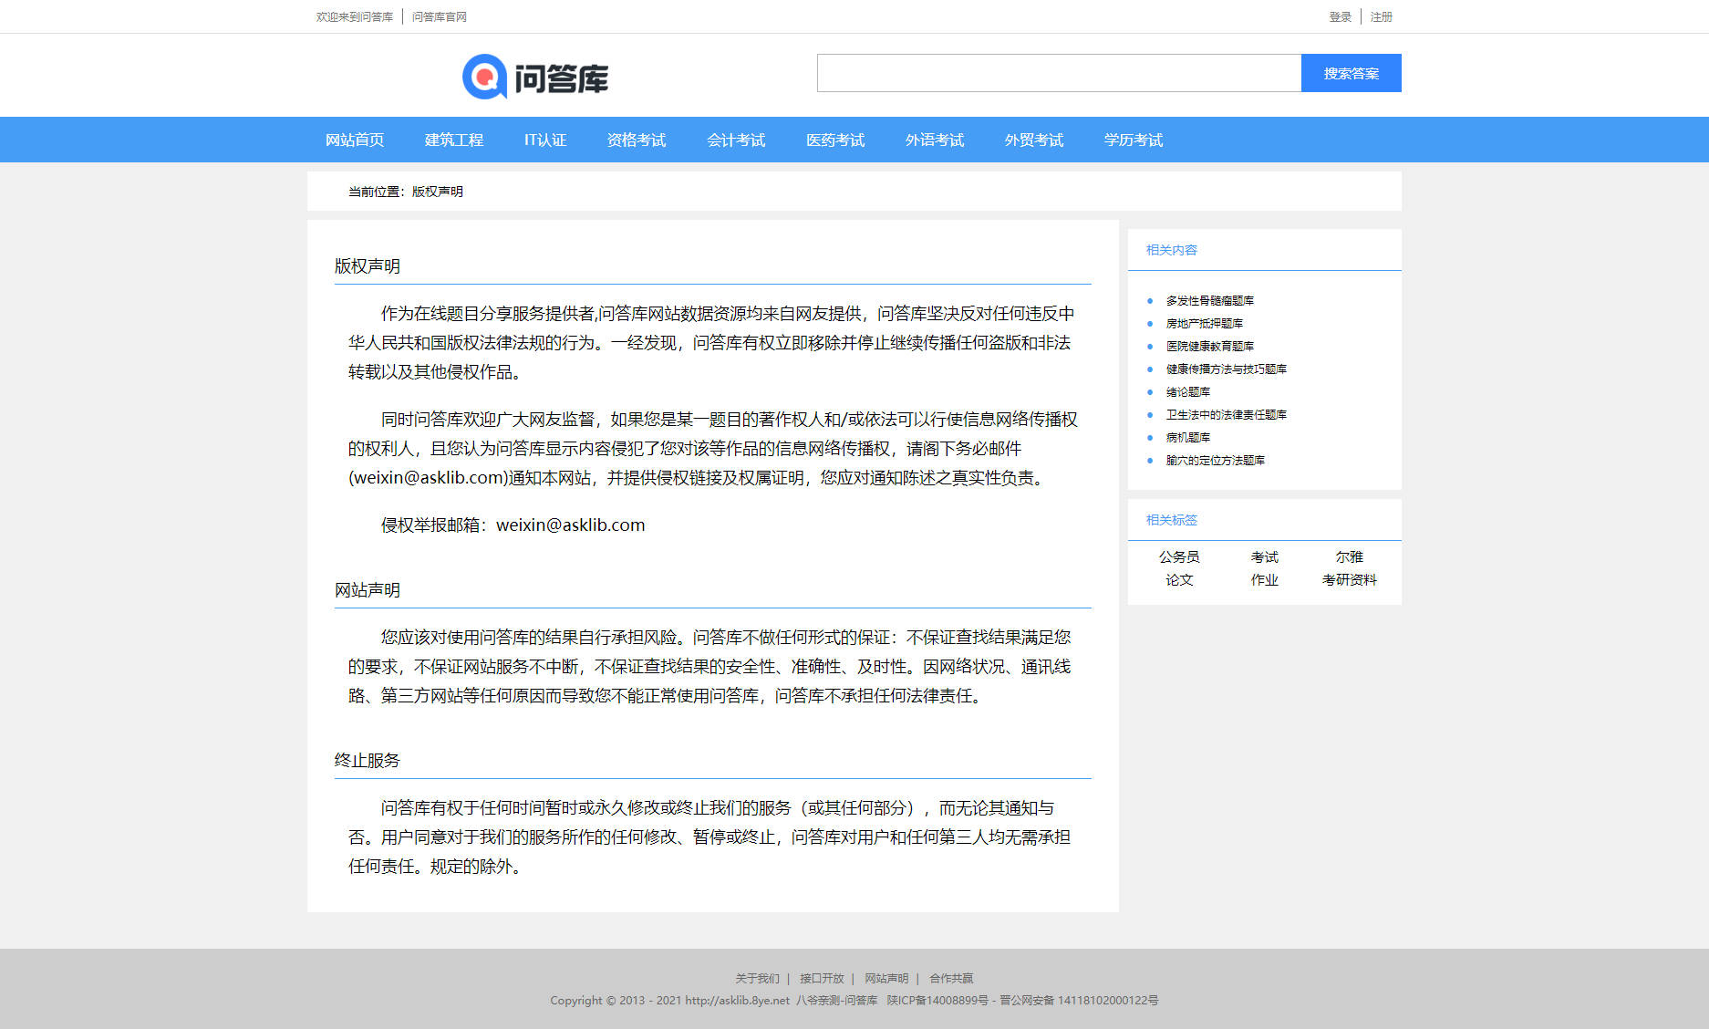
Task: Open the 会计考试 nav item
Action: [x=736, y=140]
